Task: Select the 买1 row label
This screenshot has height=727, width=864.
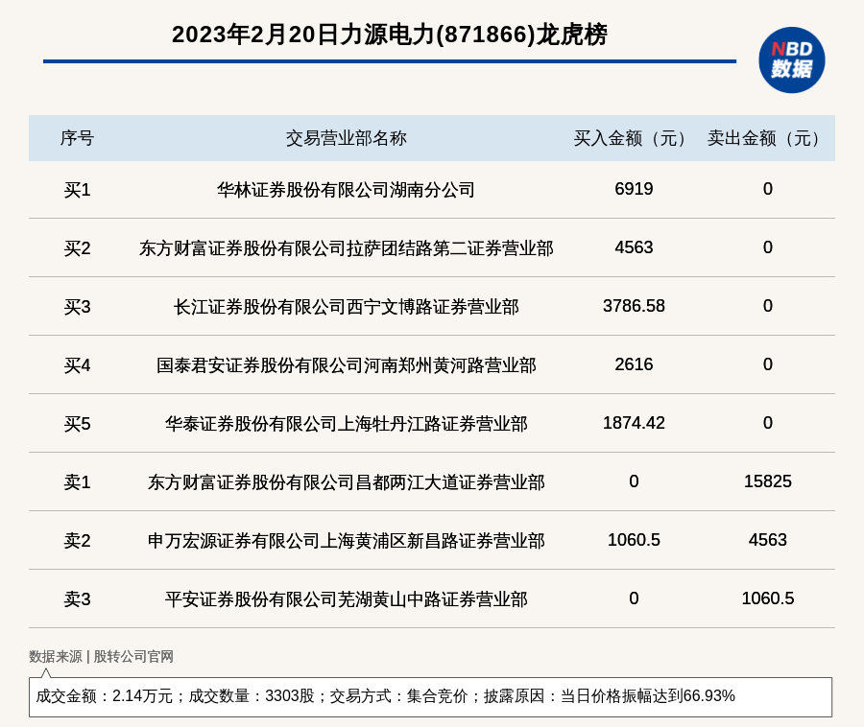Action: [77, 190]
